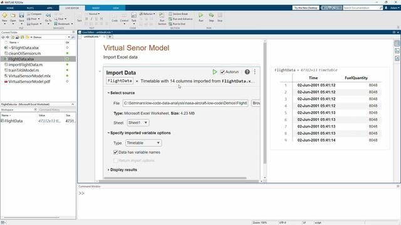
Task: Go up one folder level
Action: coord(13,37)
